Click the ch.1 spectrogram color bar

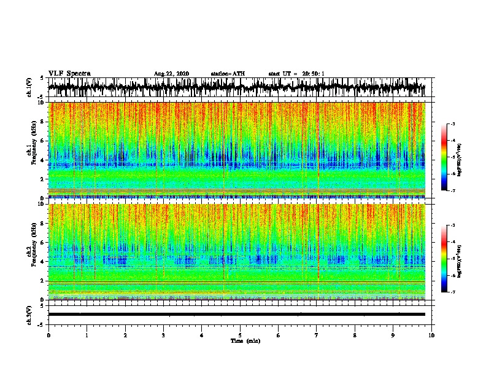click(x=444, y=157)
